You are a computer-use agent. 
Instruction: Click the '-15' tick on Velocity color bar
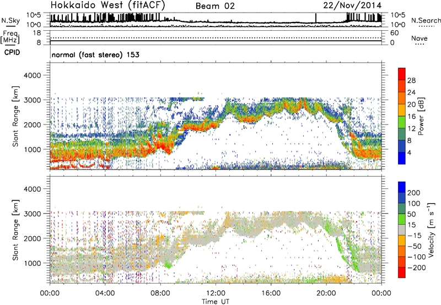[x=415, y=236]
